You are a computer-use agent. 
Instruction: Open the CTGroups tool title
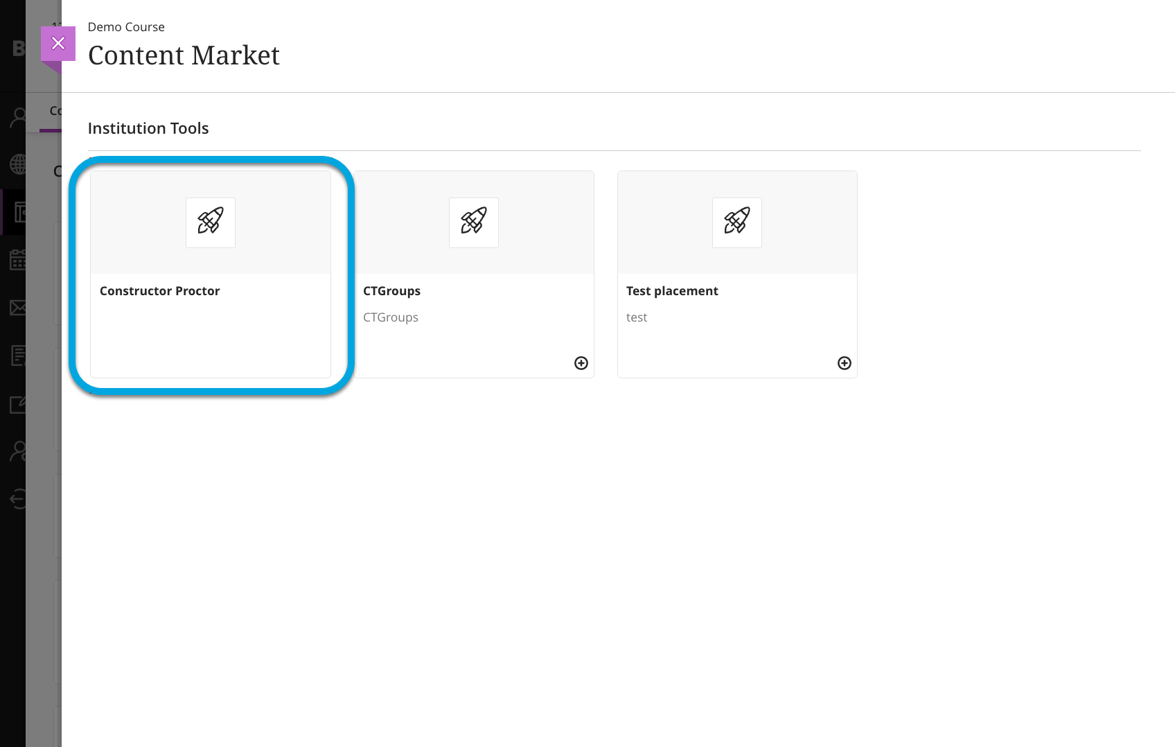coord(391,291)
